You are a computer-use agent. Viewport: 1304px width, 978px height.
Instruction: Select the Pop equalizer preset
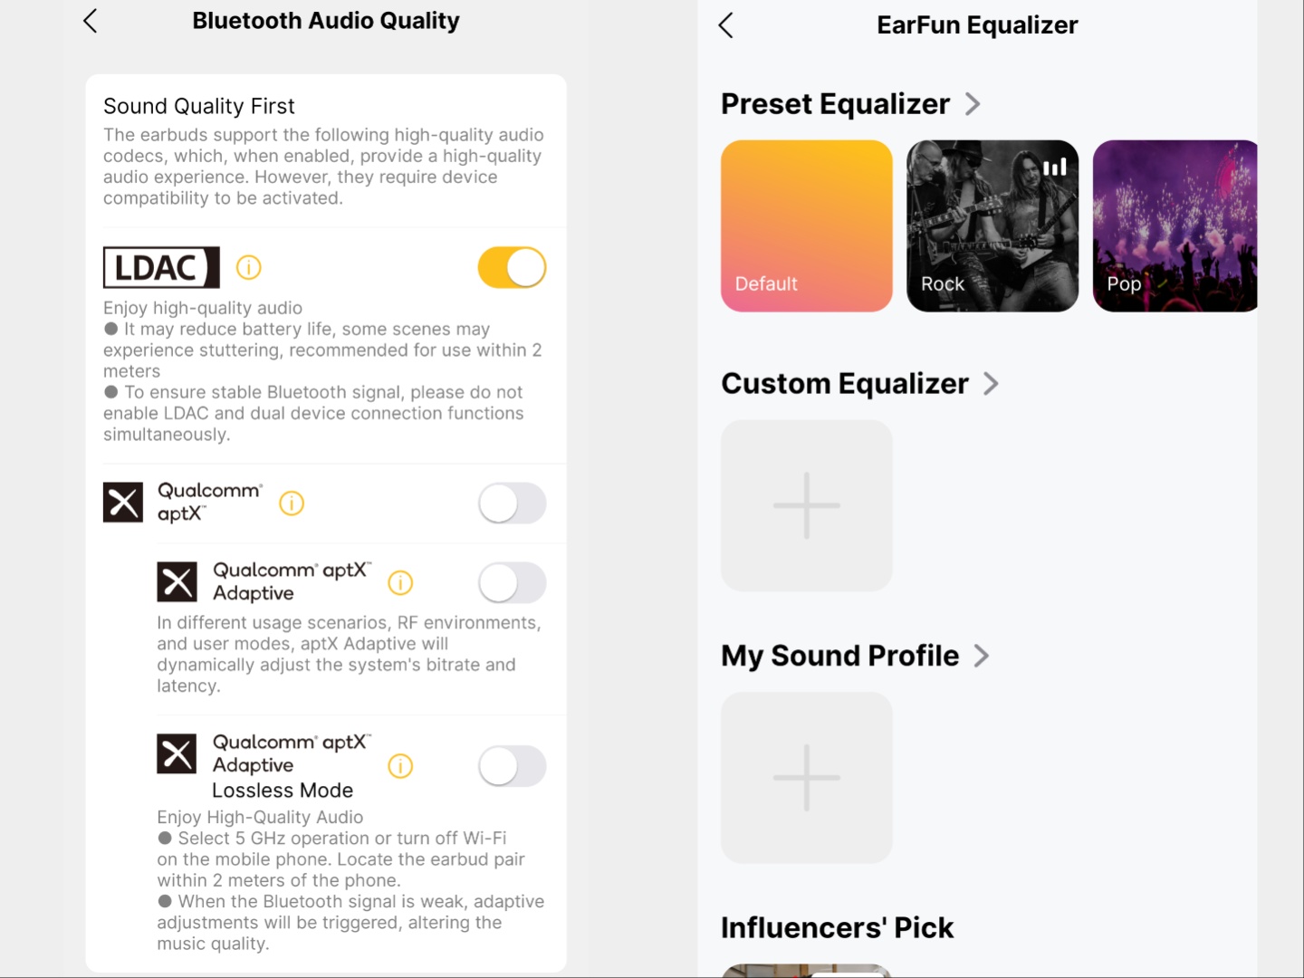click(1175, 225)
